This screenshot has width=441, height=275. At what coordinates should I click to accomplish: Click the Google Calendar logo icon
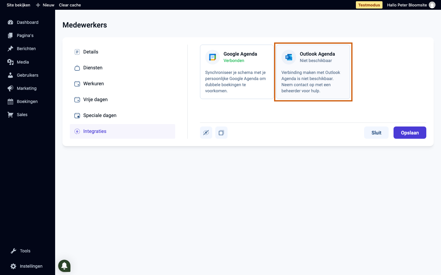pos(213,57)
